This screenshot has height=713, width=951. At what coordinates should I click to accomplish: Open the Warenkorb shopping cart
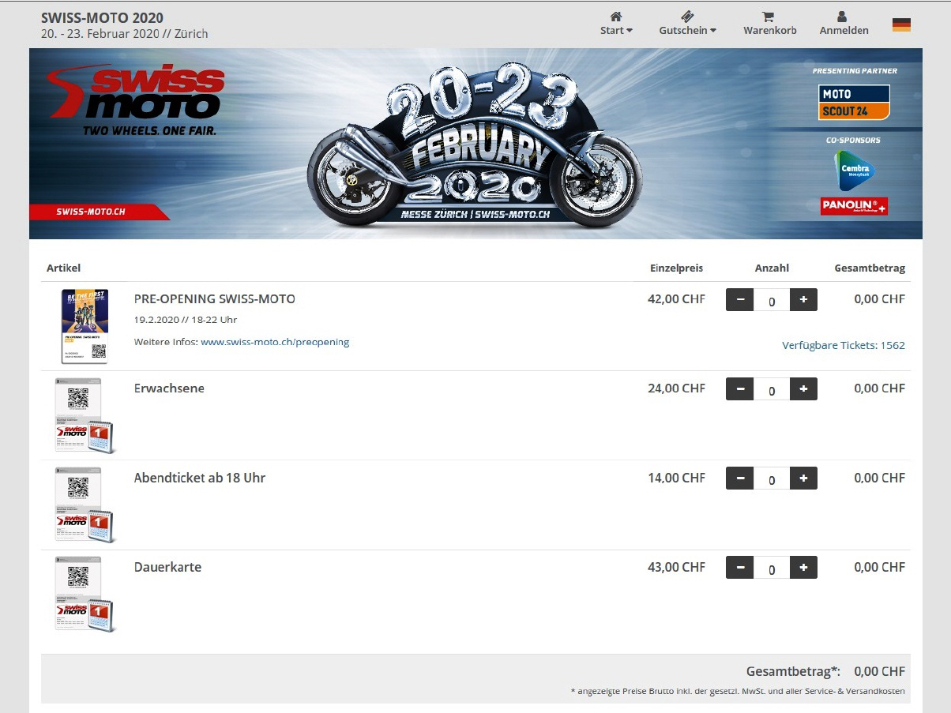769,23
